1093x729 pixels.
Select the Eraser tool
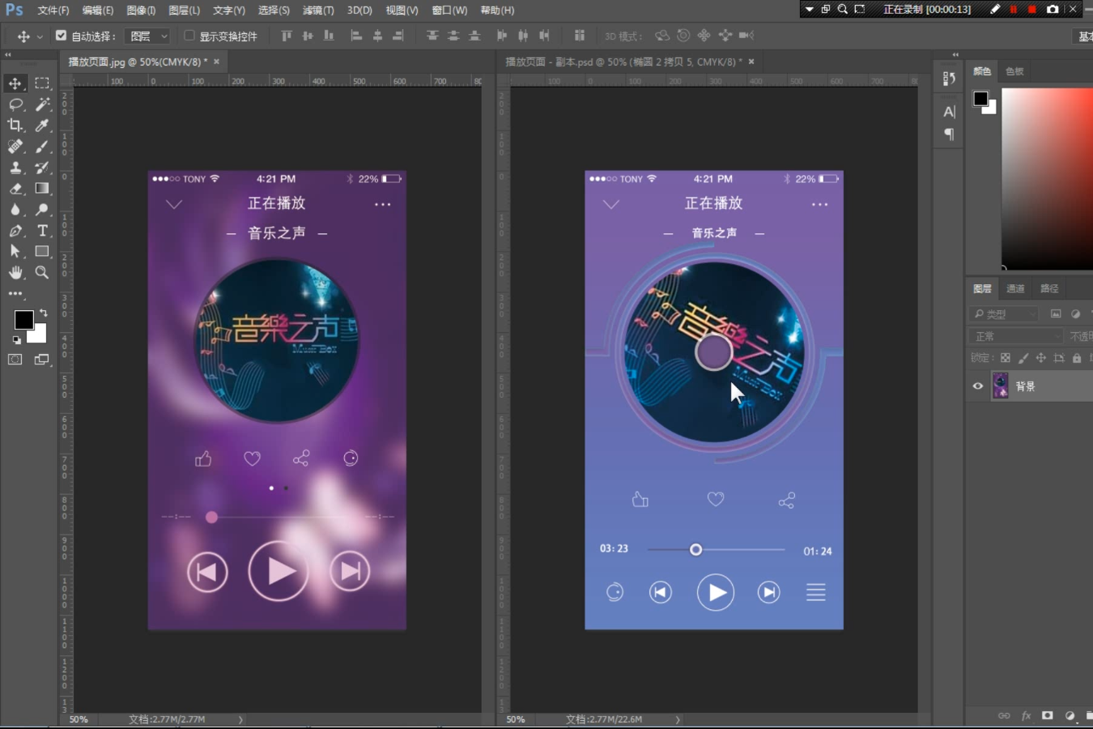point(15,189)
